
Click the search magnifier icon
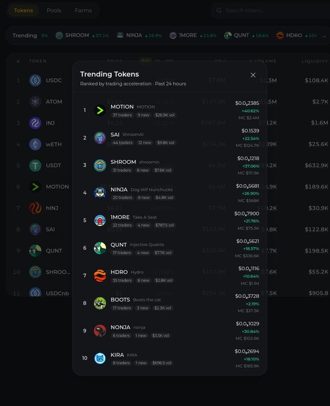click(x=219, y=10)
